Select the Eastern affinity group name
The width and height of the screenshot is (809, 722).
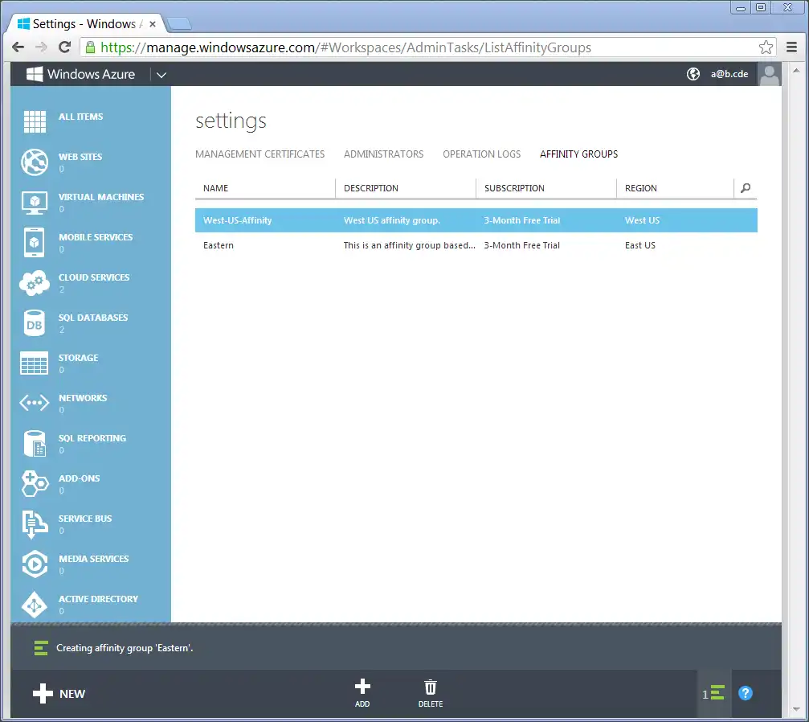219,245
